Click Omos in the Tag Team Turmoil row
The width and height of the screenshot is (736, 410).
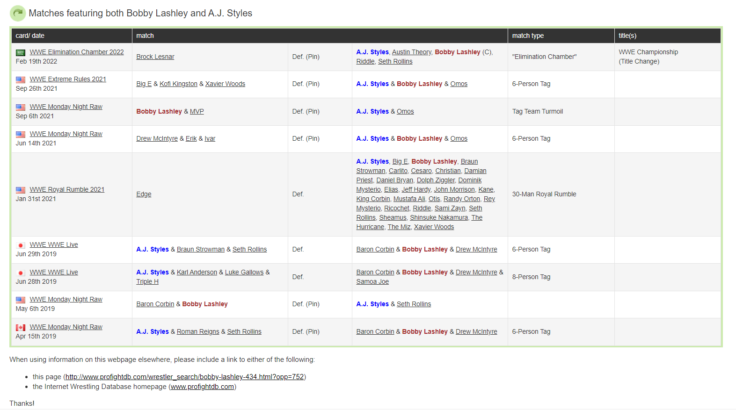tap(405, 111)
